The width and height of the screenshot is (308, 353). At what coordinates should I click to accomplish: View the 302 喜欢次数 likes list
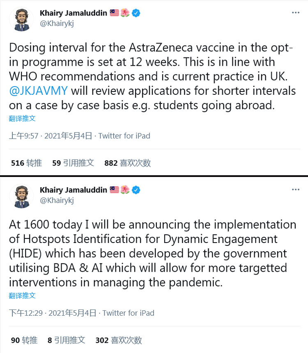pyautogui.click(x=119, y=340)
